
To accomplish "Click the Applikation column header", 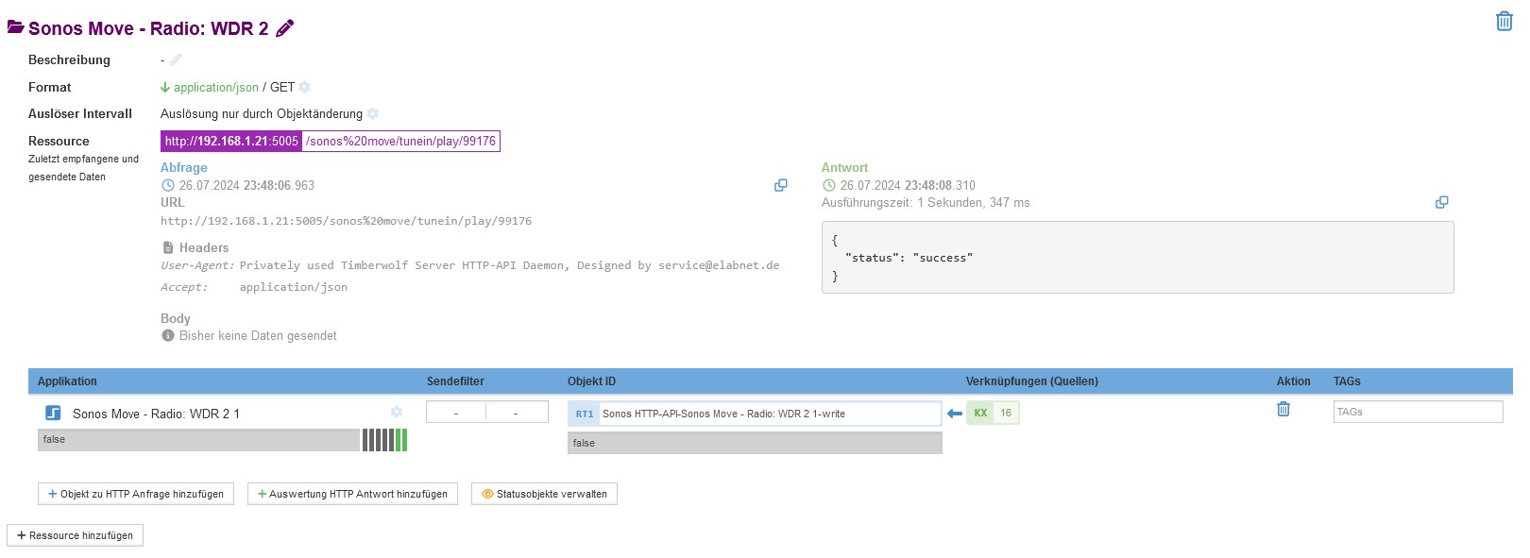I will pyautogui.click(x=67, y=381).
